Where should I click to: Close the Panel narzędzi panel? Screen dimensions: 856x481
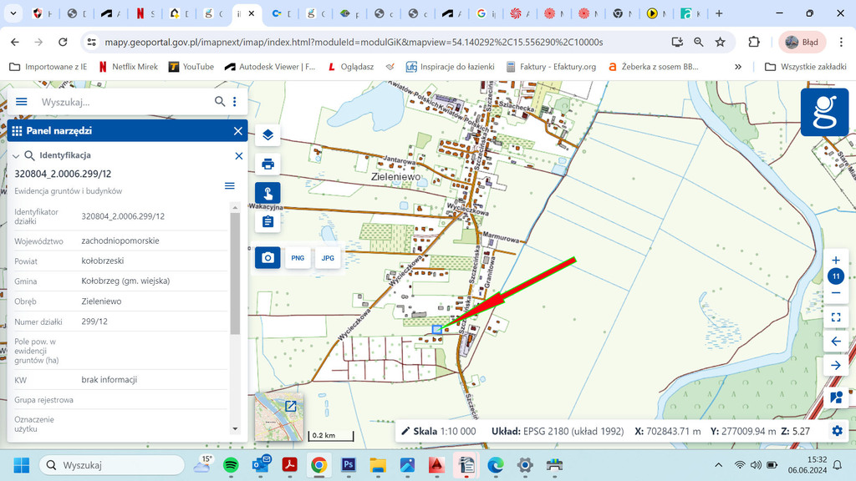point(238,131)
